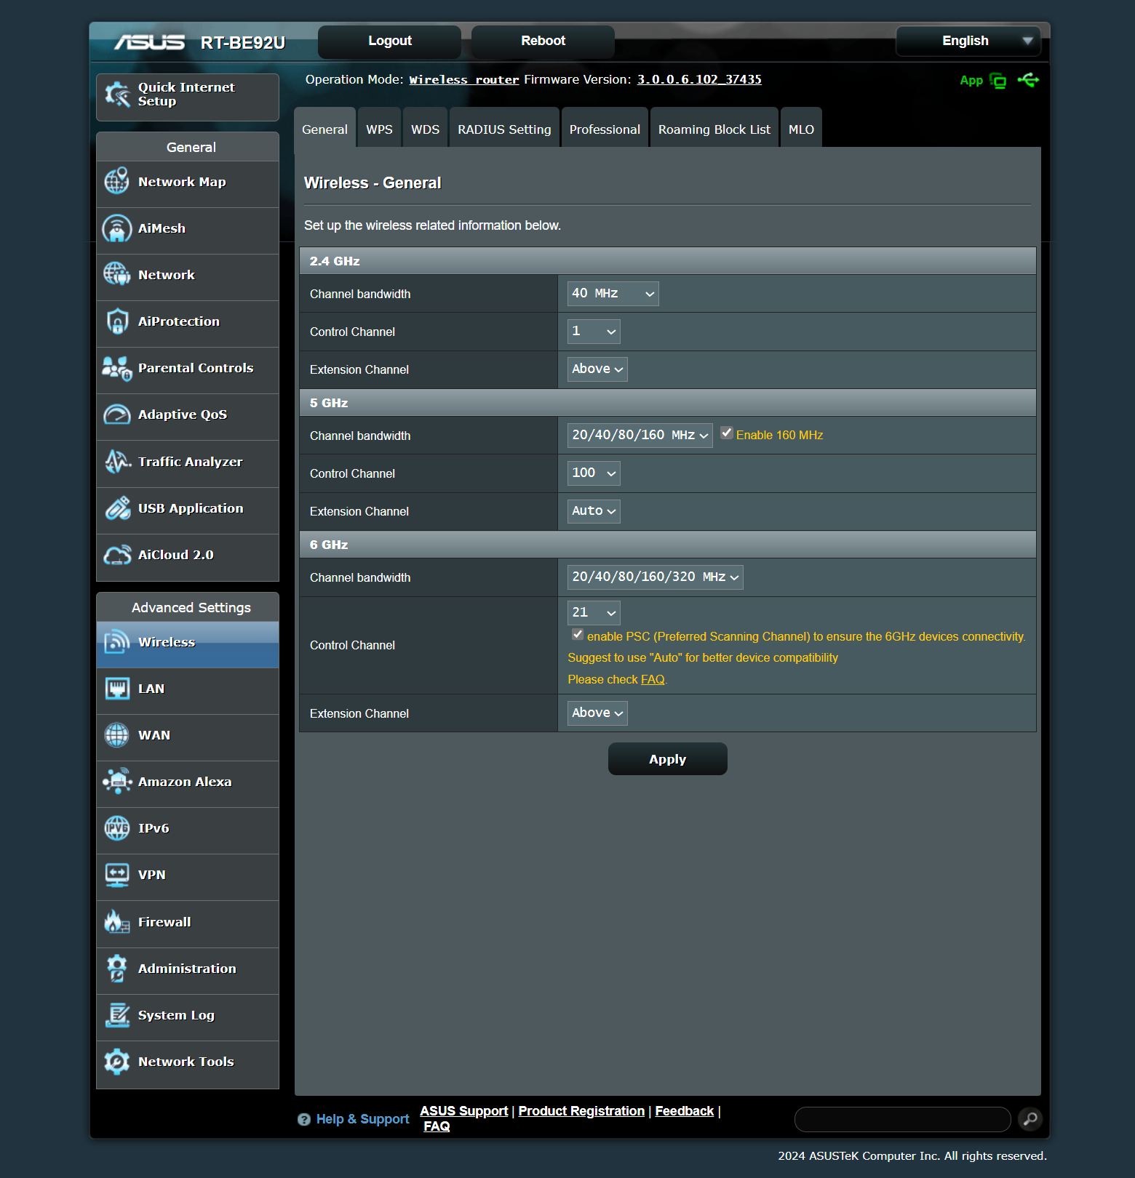Open the Wireless router operation mode link

point(464,80)
